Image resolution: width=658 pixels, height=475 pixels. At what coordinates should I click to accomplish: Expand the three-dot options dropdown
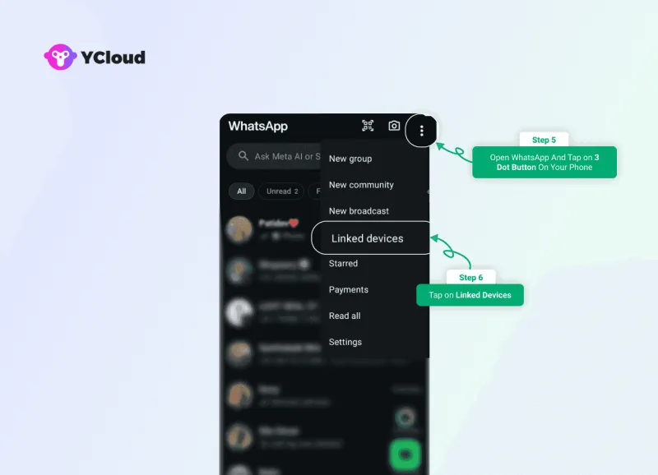click(x=421, y=130)
